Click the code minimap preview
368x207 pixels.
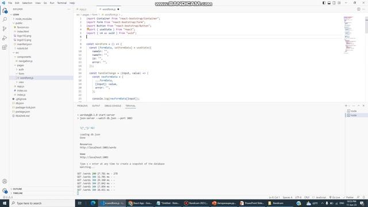click(x=350, y=35)
